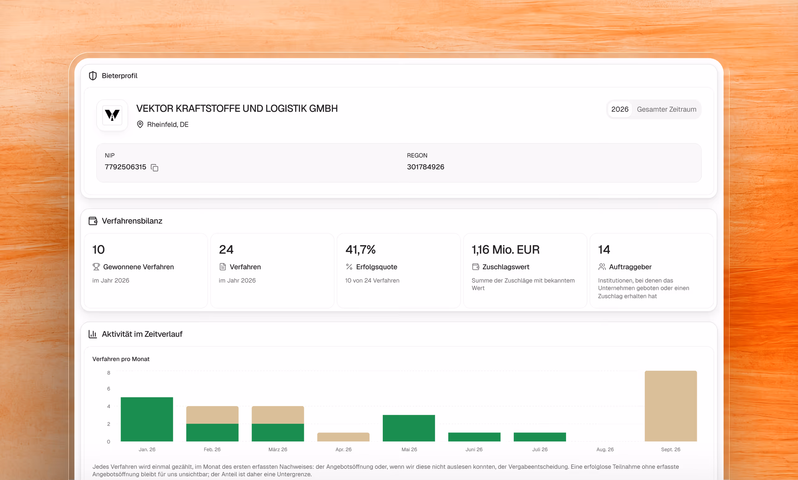798x480 pixels.
Task: Click the document icon next to Verfahren
Action: pos(223,267)
